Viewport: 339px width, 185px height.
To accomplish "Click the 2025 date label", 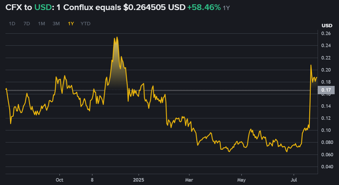I will 138,180.
